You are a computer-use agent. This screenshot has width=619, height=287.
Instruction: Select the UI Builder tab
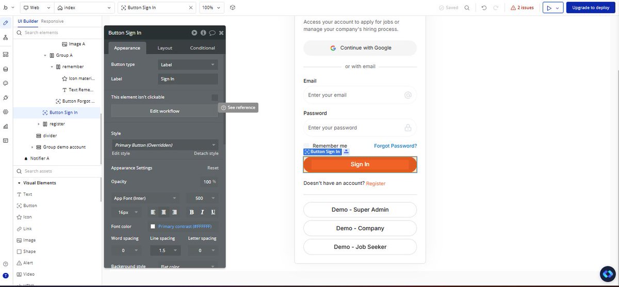[x=28, y=21]
